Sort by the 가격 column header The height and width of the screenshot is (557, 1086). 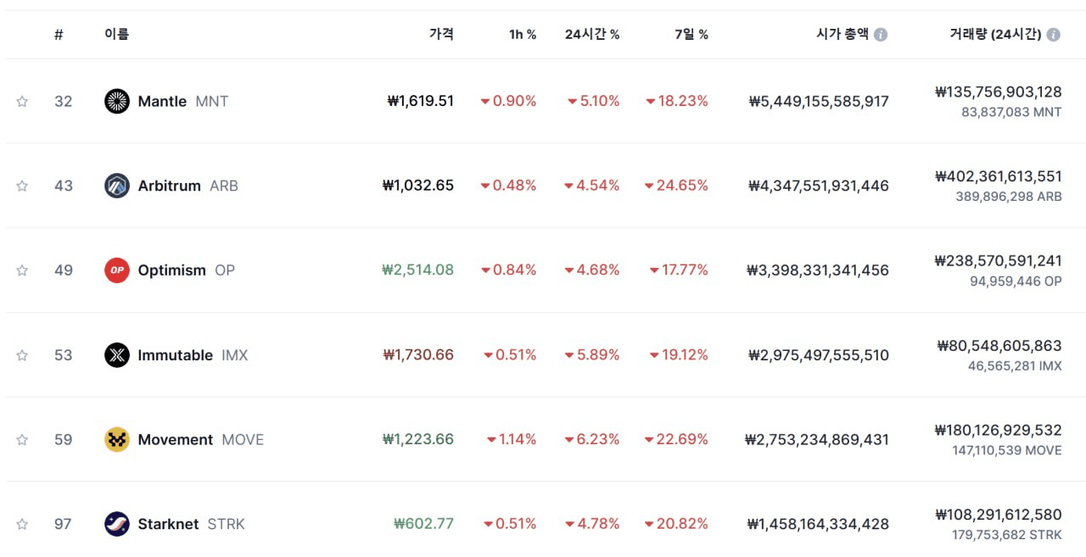441,35
